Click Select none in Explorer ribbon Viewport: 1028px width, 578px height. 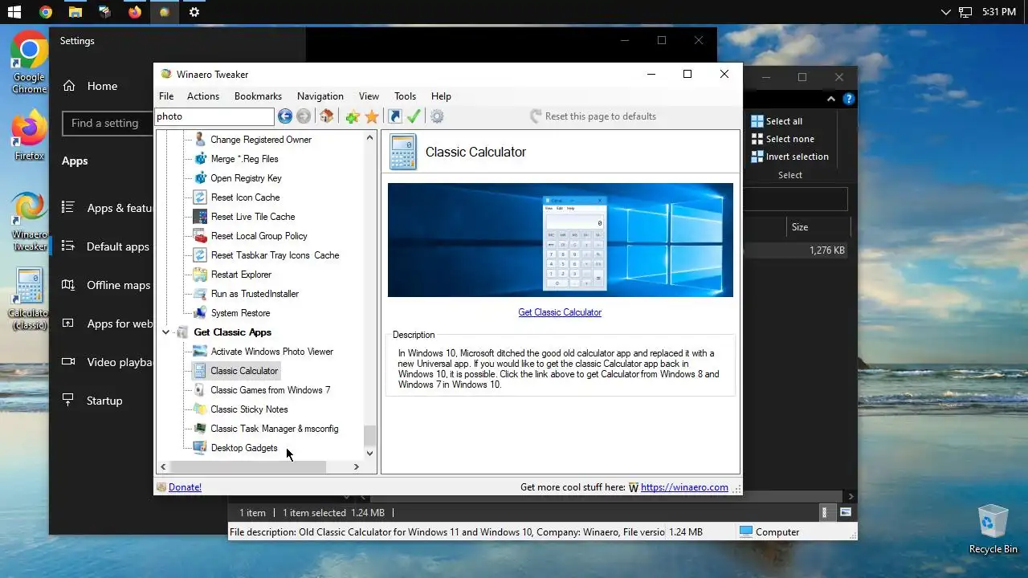tap(782, 139)
